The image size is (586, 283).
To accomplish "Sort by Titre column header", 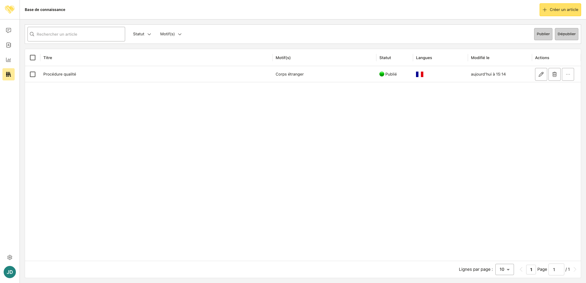I will [48, 58].
